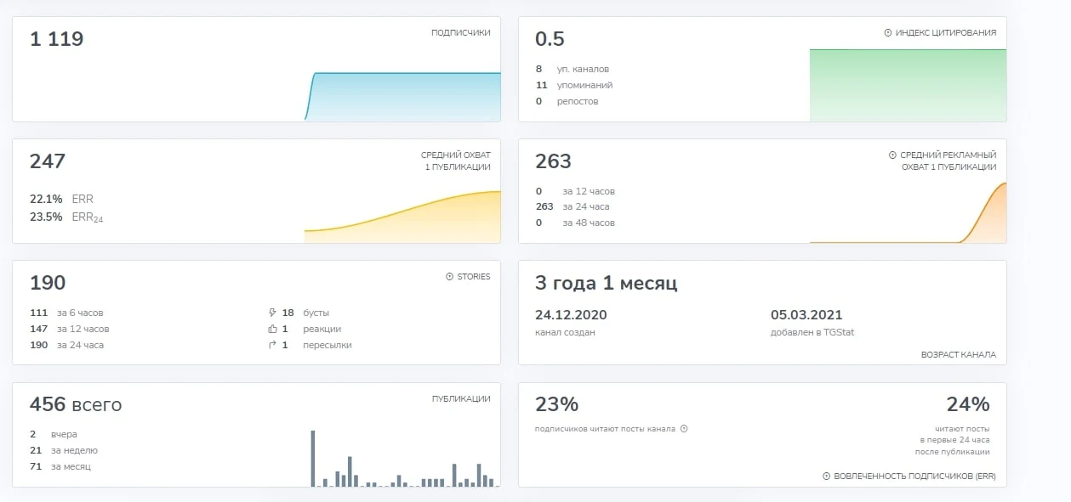1071x502 pixels.
Task: Click the citation index value 0.5
Action: click(550, 39)
